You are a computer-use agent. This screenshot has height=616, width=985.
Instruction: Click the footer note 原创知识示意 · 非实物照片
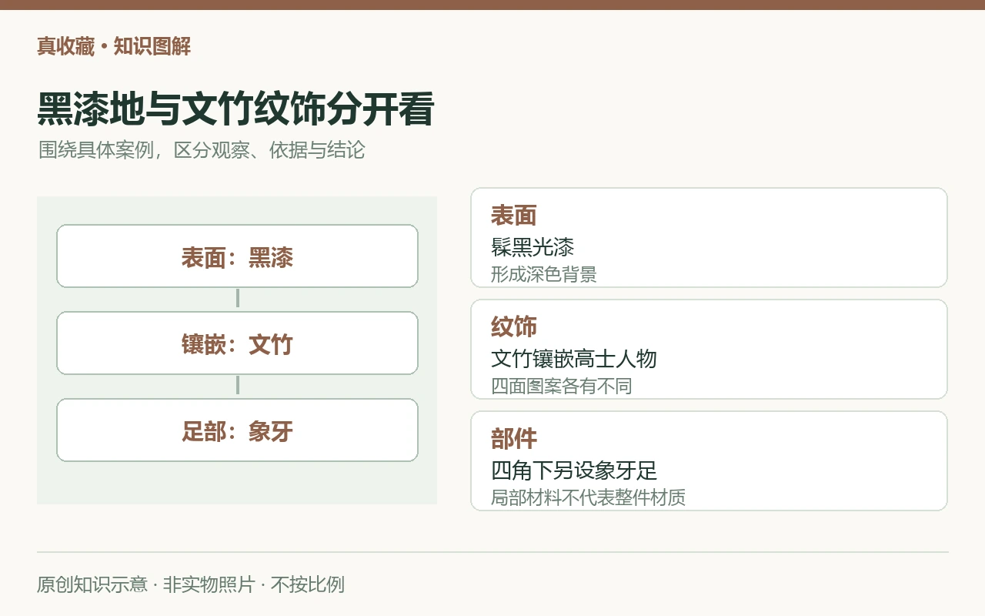pyautogui.click(x=146, y=584)
